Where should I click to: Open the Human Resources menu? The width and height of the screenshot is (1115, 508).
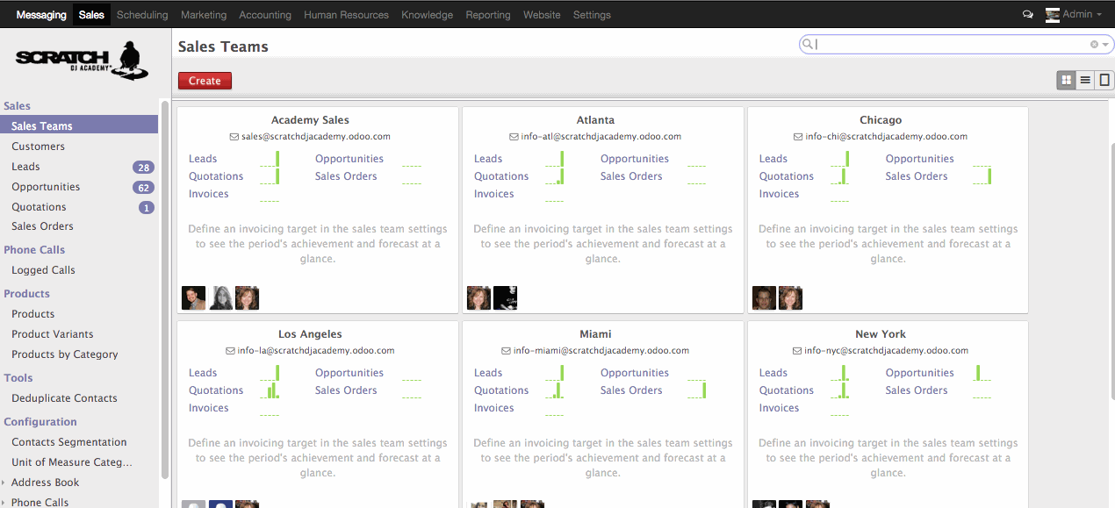click(x=346, y=15)
